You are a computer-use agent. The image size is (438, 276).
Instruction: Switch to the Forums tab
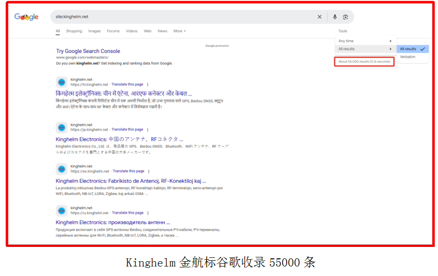pos(113,31)
